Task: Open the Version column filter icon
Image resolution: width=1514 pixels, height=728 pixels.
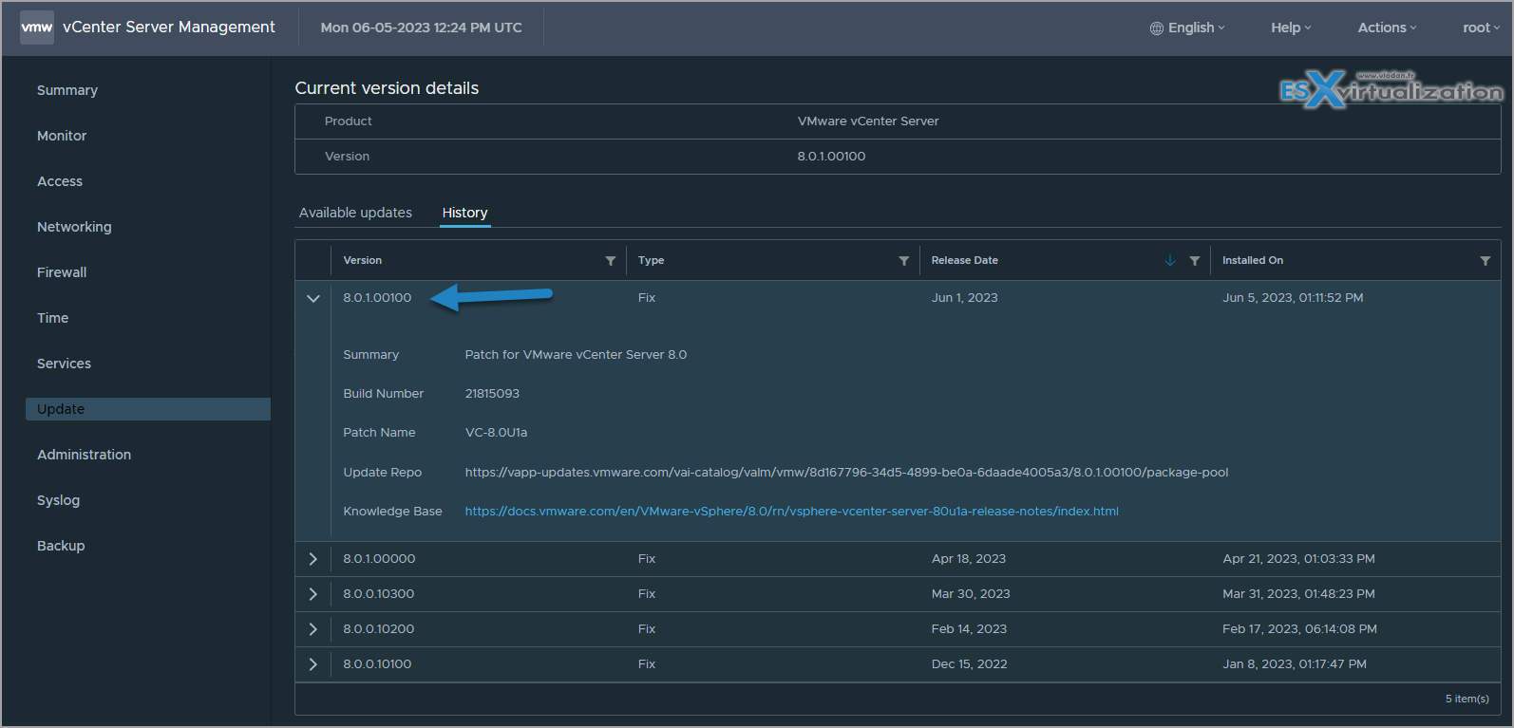Action: [x=611, y=261]
